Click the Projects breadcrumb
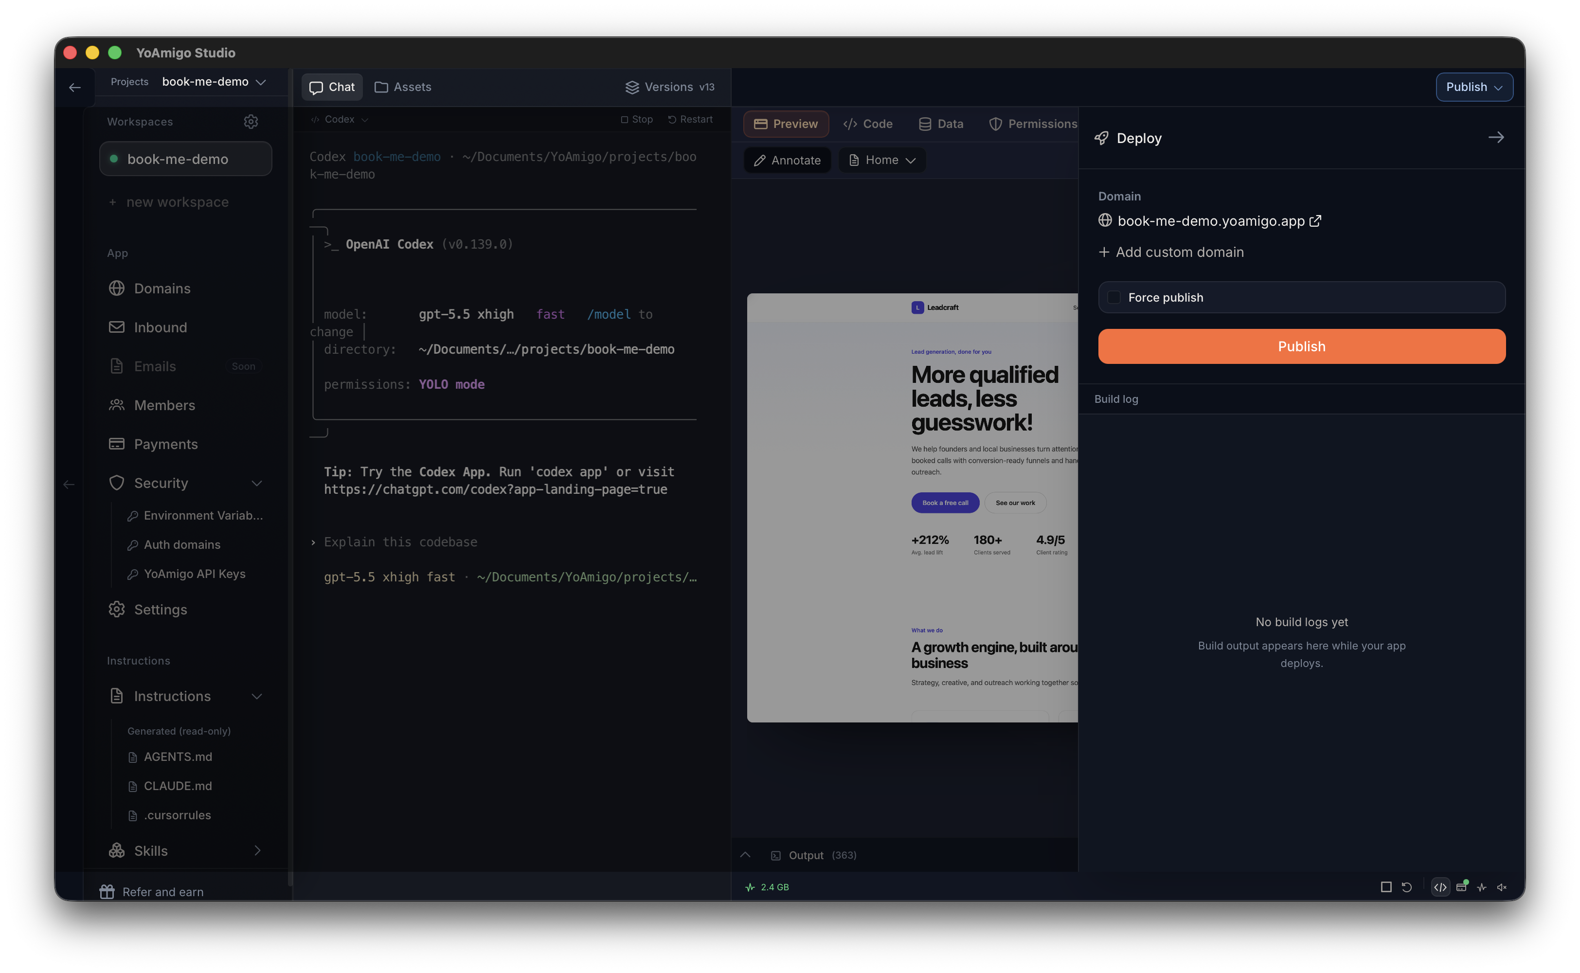Screen dimensions: 1580x973 tap(129, 82)
